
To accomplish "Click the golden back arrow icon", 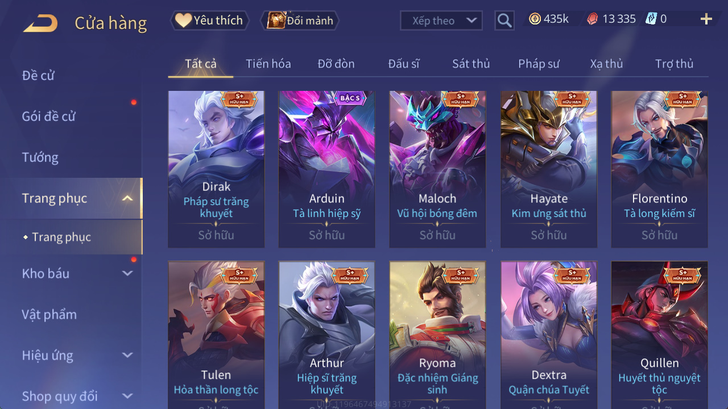I will pos(40,23).
